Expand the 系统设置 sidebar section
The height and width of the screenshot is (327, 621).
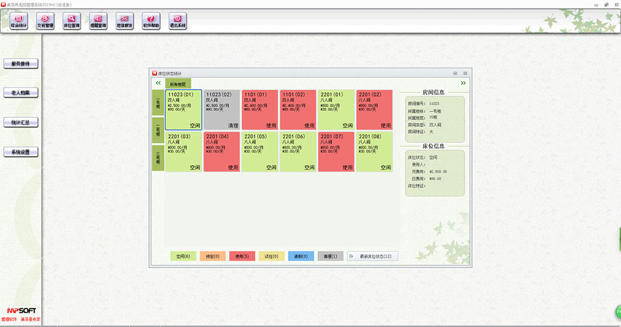[x=20, y=152]
